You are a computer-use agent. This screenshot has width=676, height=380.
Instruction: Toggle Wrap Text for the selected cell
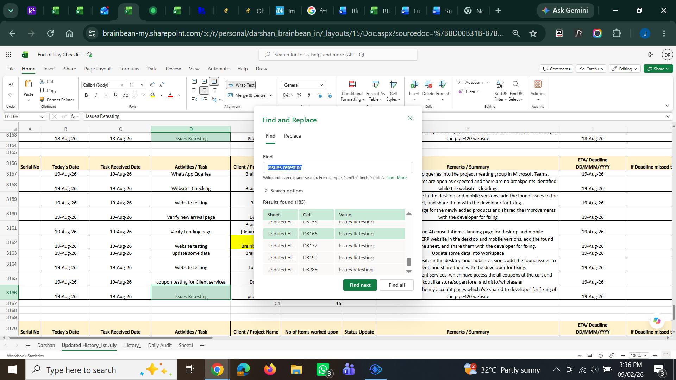coord(241,85)
